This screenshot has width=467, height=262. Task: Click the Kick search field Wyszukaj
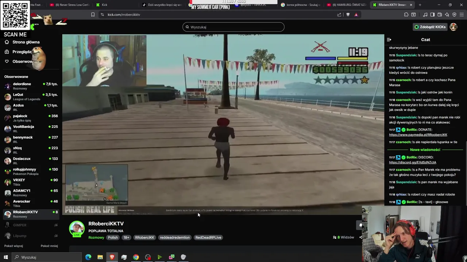(x=233, y=27)
